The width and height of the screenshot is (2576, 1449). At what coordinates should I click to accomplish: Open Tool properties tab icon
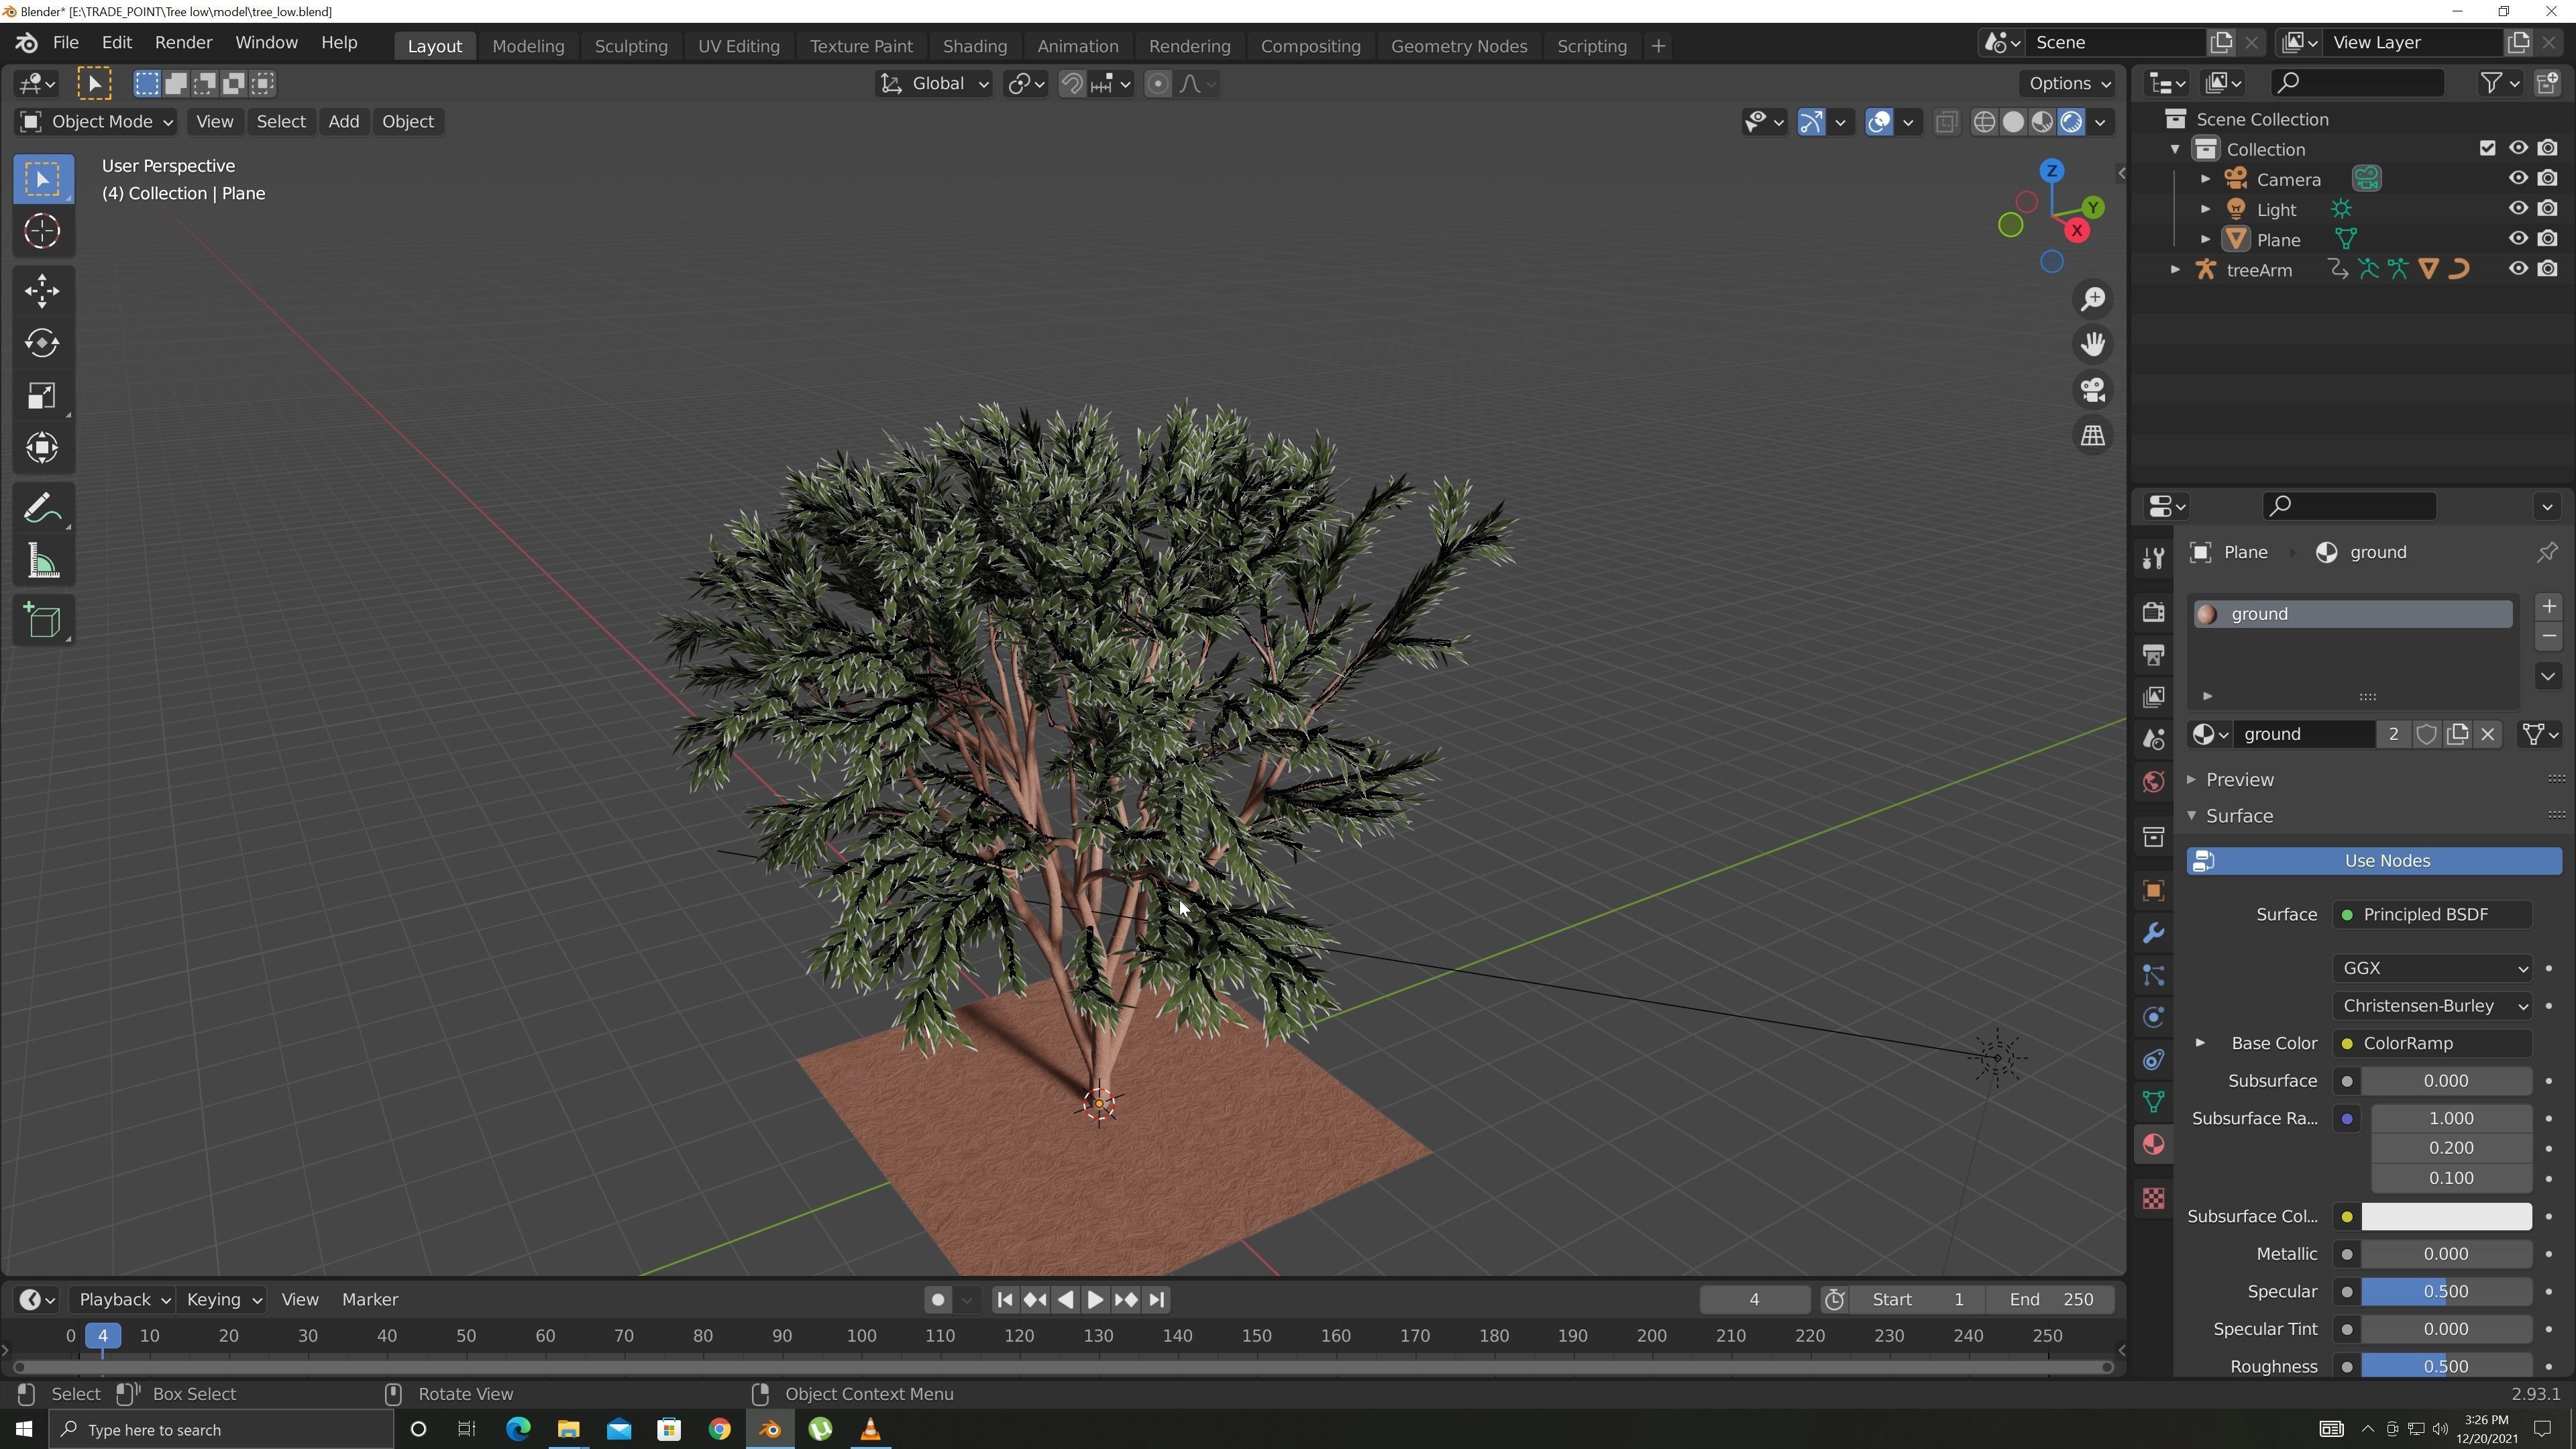pyautogui.click(x=2153, y=558)
